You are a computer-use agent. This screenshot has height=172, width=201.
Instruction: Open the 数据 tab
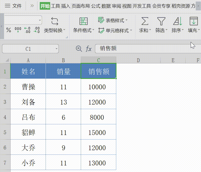[106, 6]
